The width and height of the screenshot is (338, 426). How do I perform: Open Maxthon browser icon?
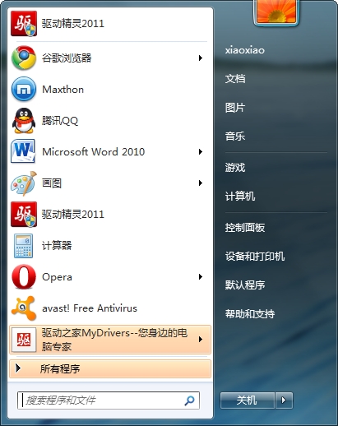24,90
